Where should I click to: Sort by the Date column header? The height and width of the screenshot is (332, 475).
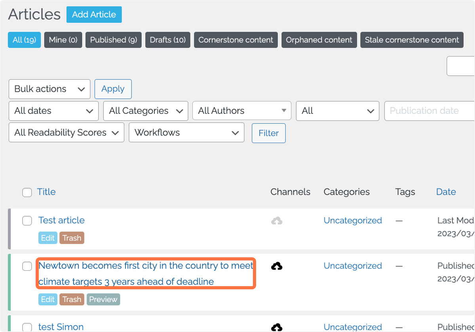pyautogui.click(x=446, y=192)
